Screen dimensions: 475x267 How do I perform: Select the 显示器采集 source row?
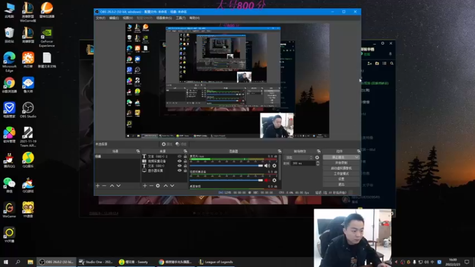click(x=164, y=170)
